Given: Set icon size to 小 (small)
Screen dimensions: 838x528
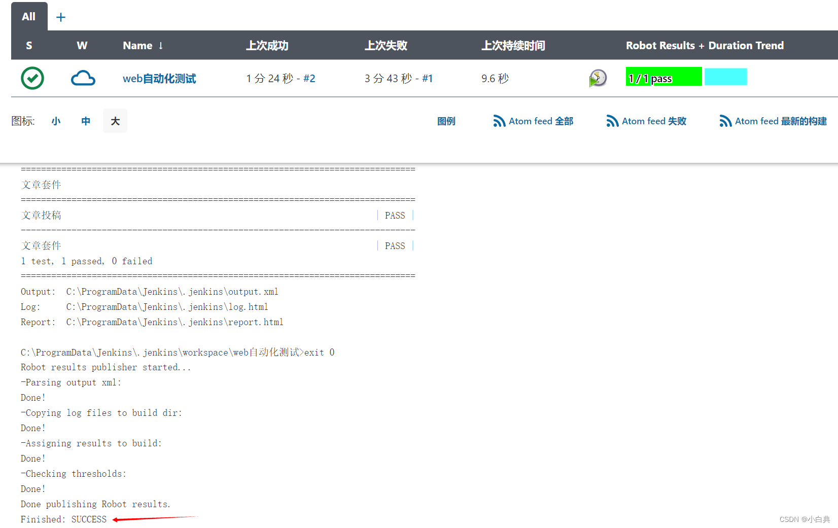Looking at the screenshot, I should coord(56,121).
